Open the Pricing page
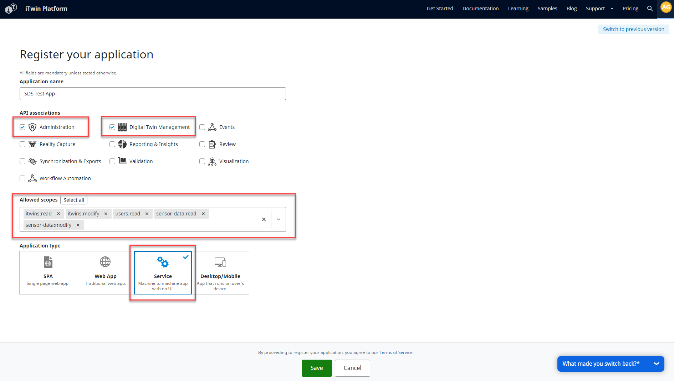This screenshot has height=381, width=674. [630, 9]
